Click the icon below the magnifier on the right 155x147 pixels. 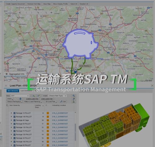point(74,99)
